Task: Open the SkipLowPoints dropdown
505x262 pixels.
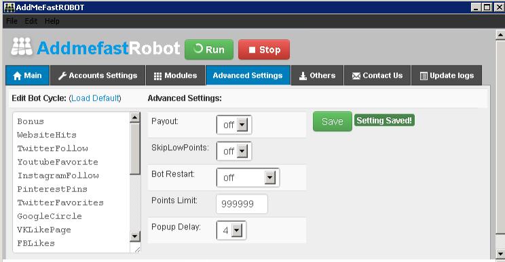Action: coord(234,151)
